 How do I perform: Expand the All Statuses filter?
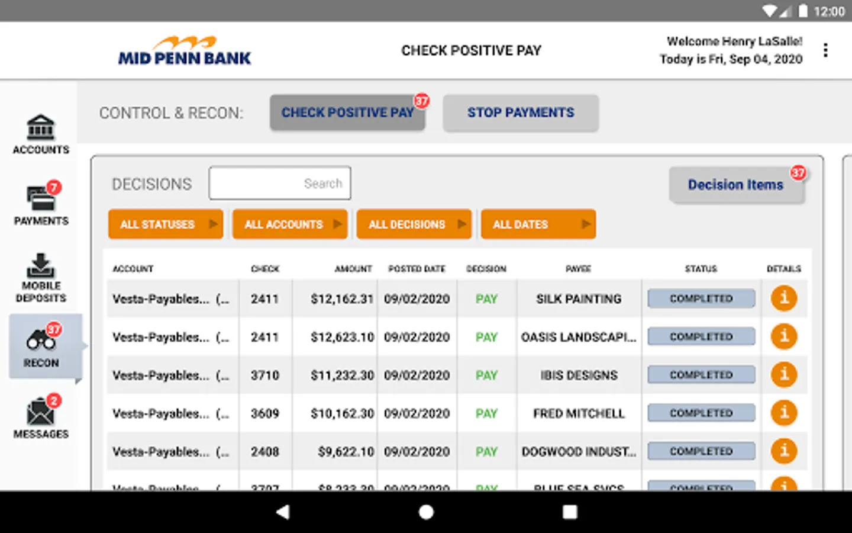point(166,224)
